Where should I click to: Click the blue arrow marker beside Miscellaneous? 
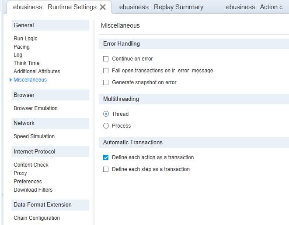[10, 80]
